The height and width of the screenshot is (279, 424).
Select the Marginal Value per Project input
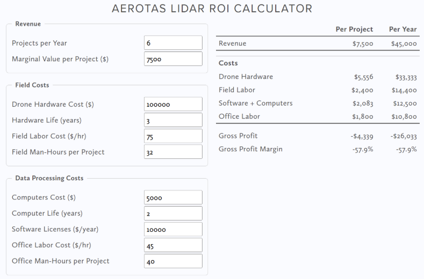(173, 59)
